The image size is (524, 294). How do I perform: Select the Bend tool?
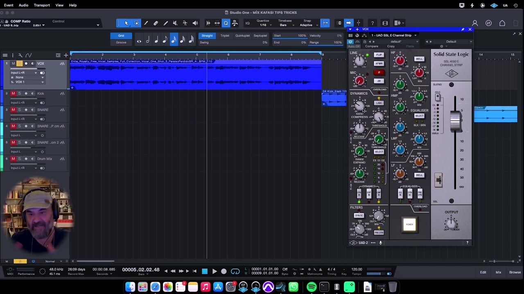[185, 23]
